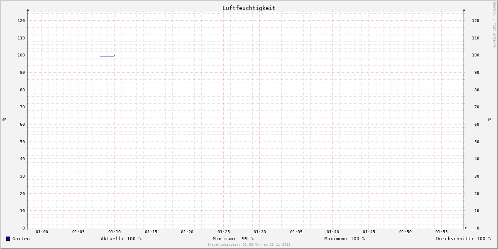Viewport: 498px width, 249px height.
Task: Click the 01:50 time axis label
Action: point(405,232)
